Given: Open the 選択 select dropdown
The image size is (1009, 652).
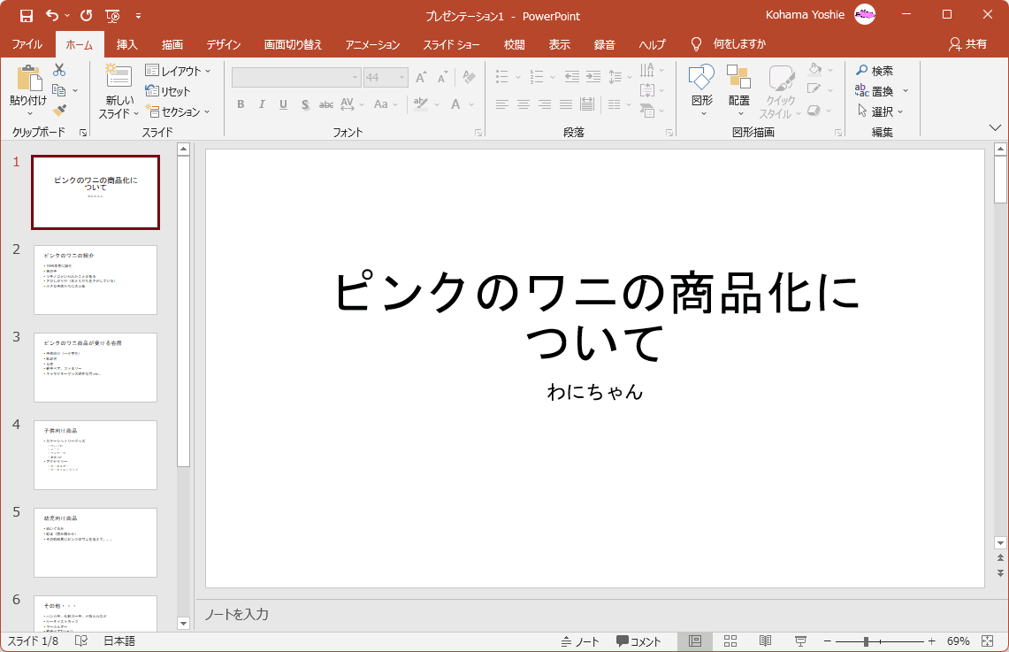Looking at the screenshot, I should 882,111.
